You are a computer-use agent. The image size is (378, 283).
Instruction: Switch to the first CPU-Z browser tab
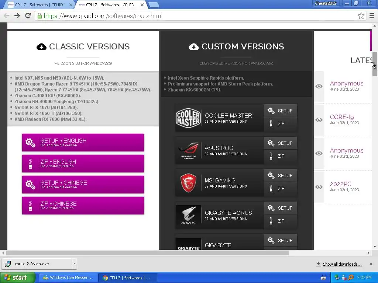(x=38, y=5)
